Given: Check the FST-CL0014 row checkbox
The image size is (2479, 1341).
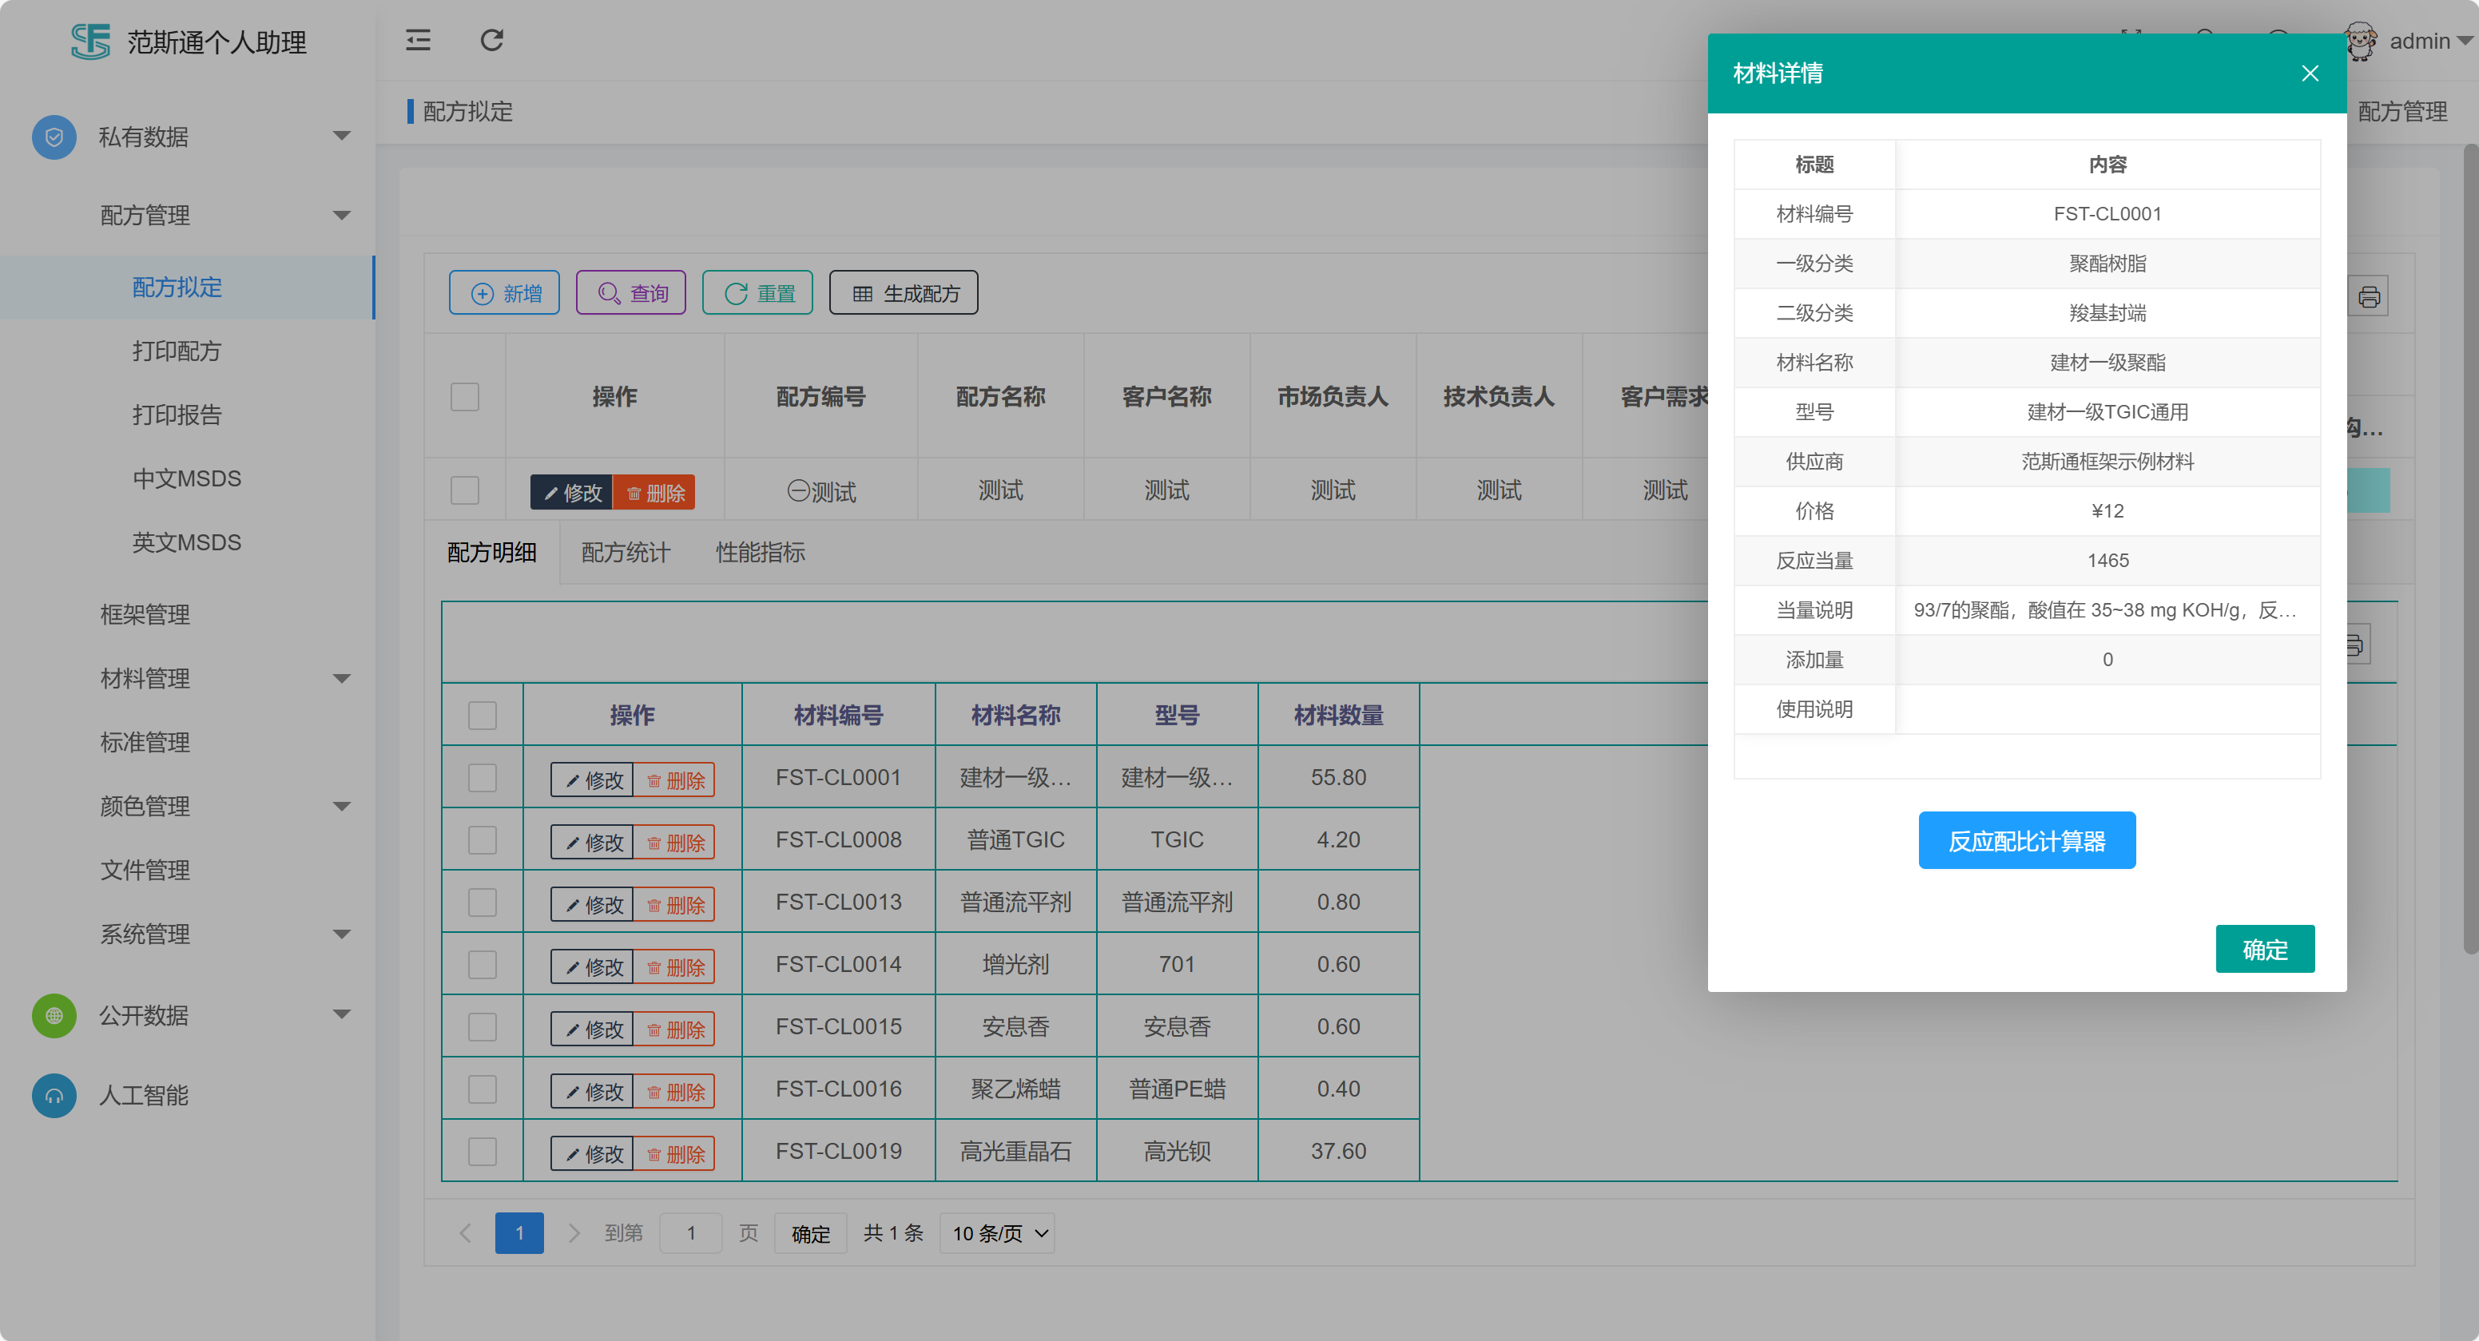Looking at the screenshot, I should 482,964.
